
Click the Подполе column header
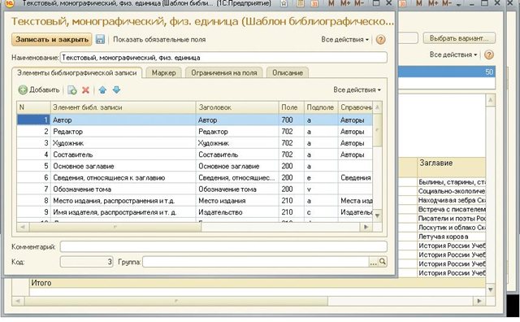[321, 107]
